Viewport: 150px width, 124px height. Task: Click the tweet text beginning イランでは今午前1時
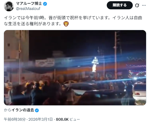click(x=73, y=21)
